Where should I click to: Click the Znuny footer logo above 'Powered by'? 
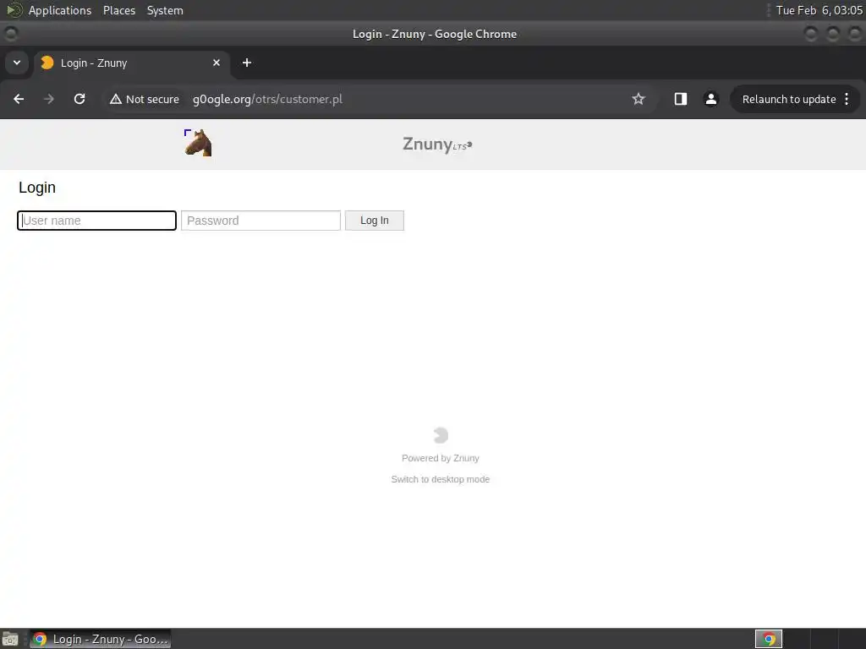coord(441,435)
